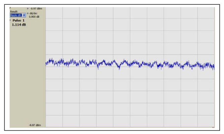This screenshot has height=134, width=224.
Task: Click the blue trace at the graph's right edge
Action: pos(213,67)
